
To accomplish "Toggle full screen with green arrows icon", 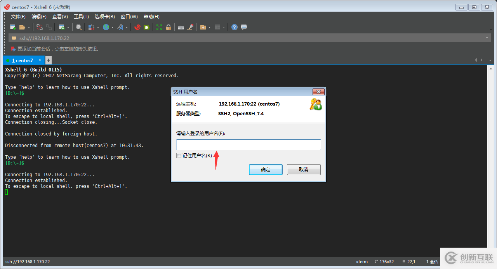I will 159,27.
